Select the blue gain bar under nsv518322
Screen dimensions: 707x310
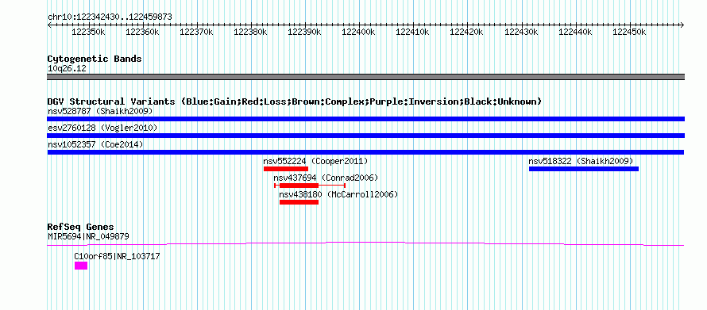click(x=583, y=169)
